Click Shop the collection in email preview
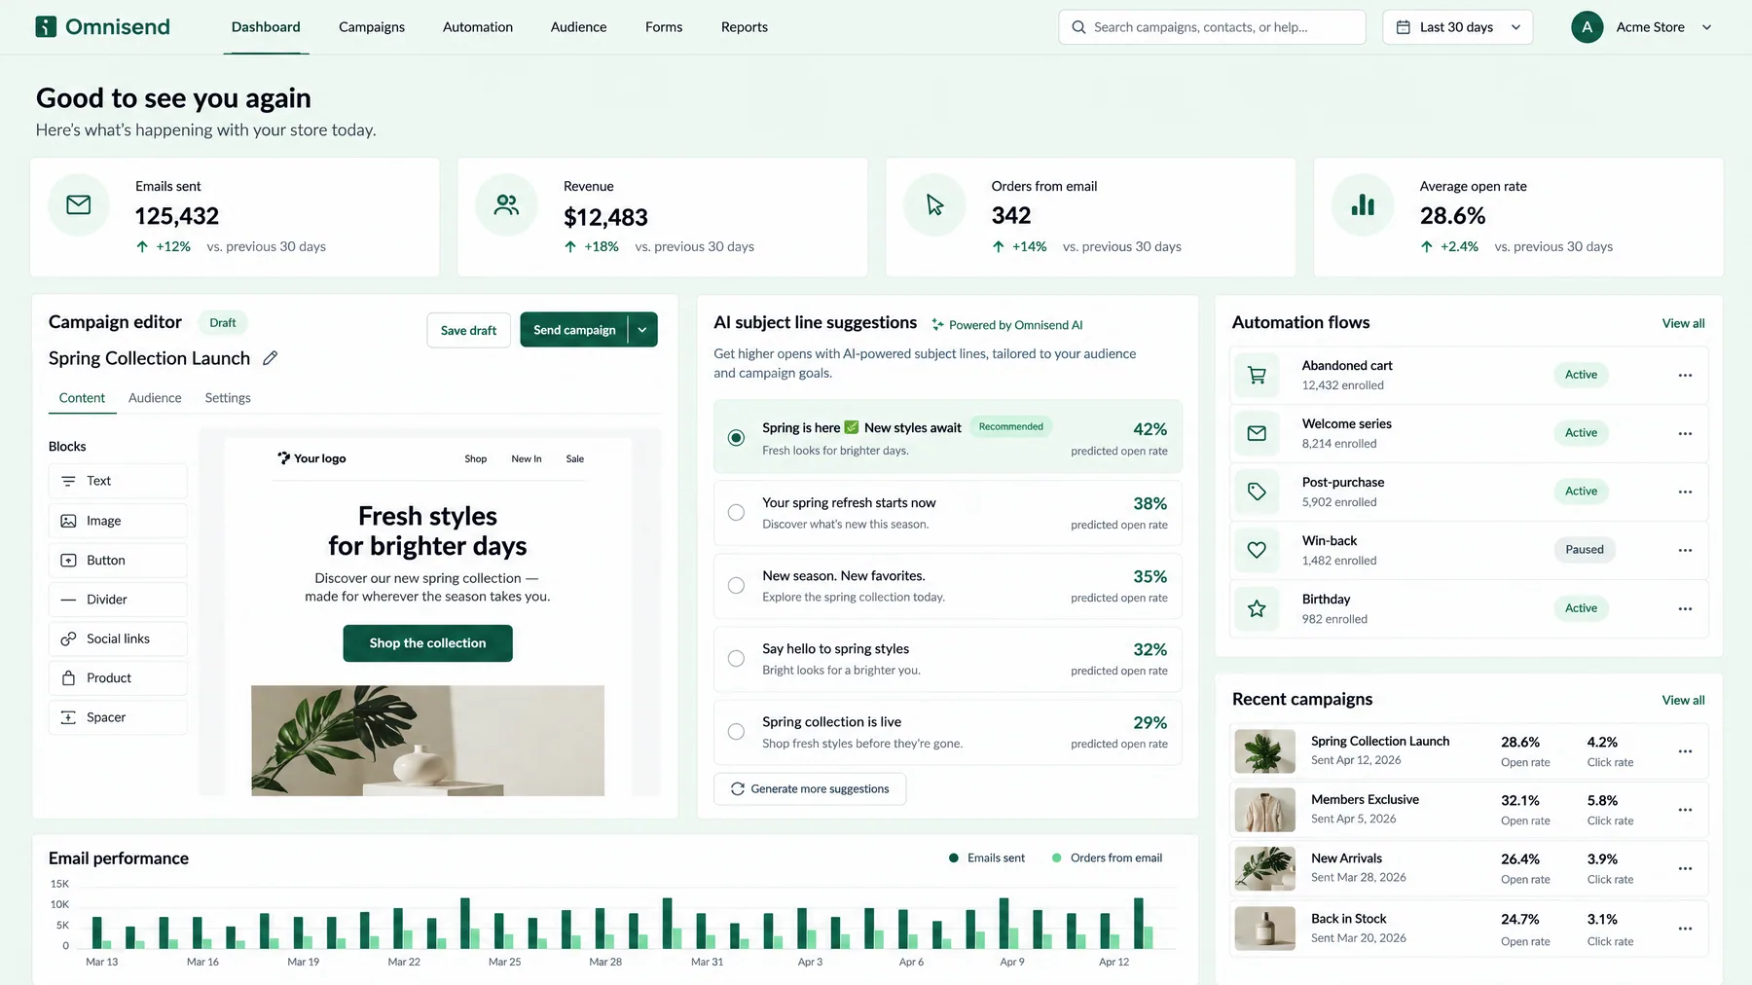Screen dimensions: 1752x985 coord(427,643)
